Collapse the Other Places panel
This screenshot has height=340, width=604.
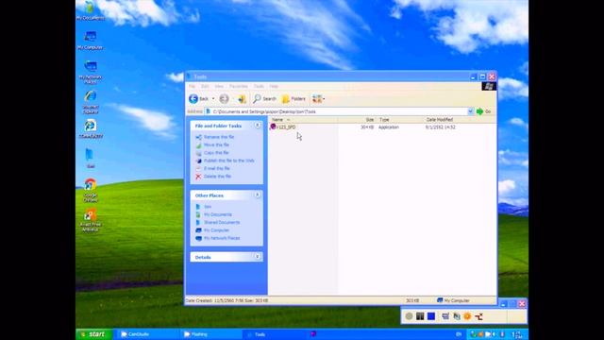(x=258, y=195)
